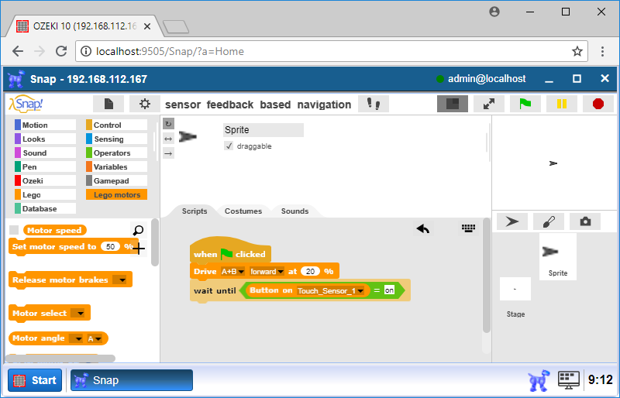Select the Ozeki block category
This screenshot has height=398, width=620.
coord(45,180)
